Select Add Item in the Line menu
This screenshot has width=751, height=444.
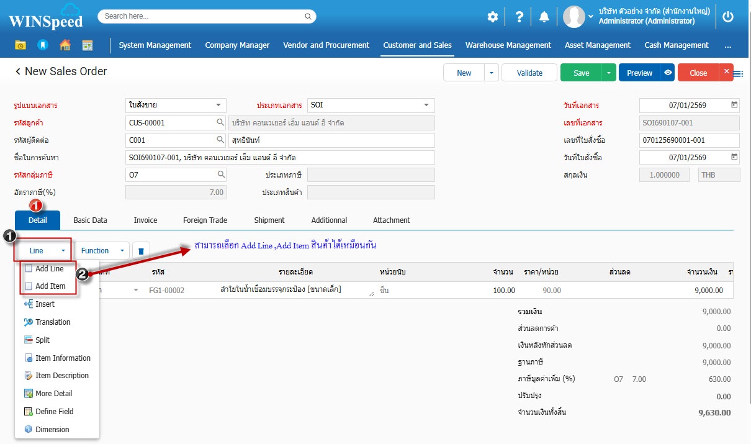(50, 286)
